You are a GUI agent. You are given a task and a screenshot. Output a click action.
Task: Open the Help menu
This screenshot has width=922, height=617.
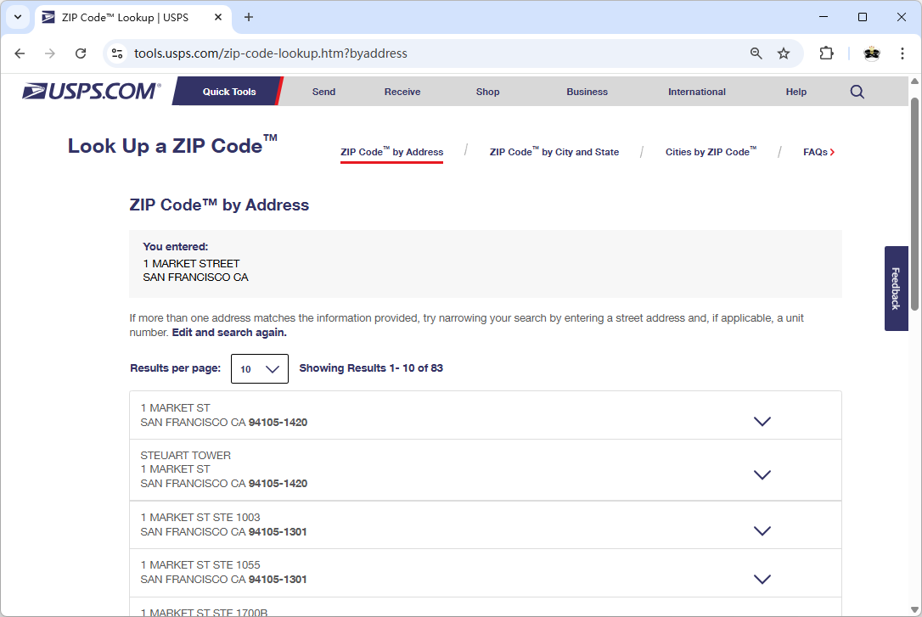click(796, 92)
